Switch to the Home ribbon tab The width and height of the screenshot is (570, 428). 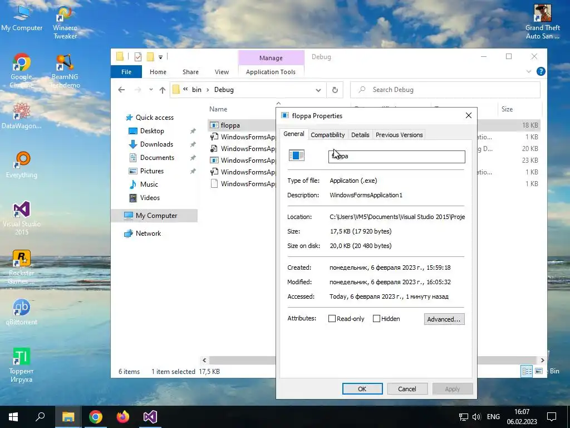[x=158, y=72]
